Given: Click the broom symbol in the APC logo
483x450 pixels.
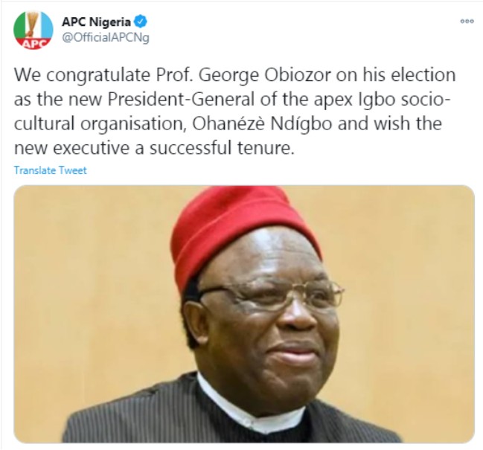Looking at the screenshot, I should pyautogui.click(x=32, y=24).
